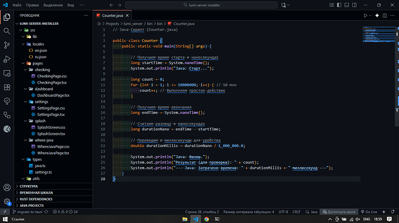Open the menu bar overflow ellipsis
The width and height of the screenshot is (399, 223).
pyautogui.click(x=82, y=5)
